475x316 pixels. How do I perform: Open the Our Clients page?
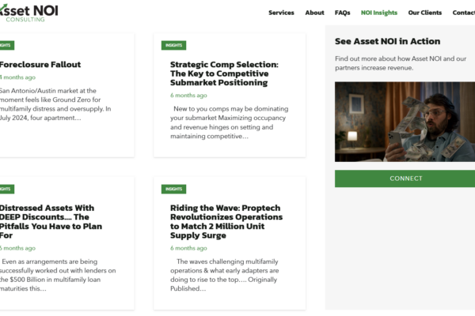[x=424, y=13]
